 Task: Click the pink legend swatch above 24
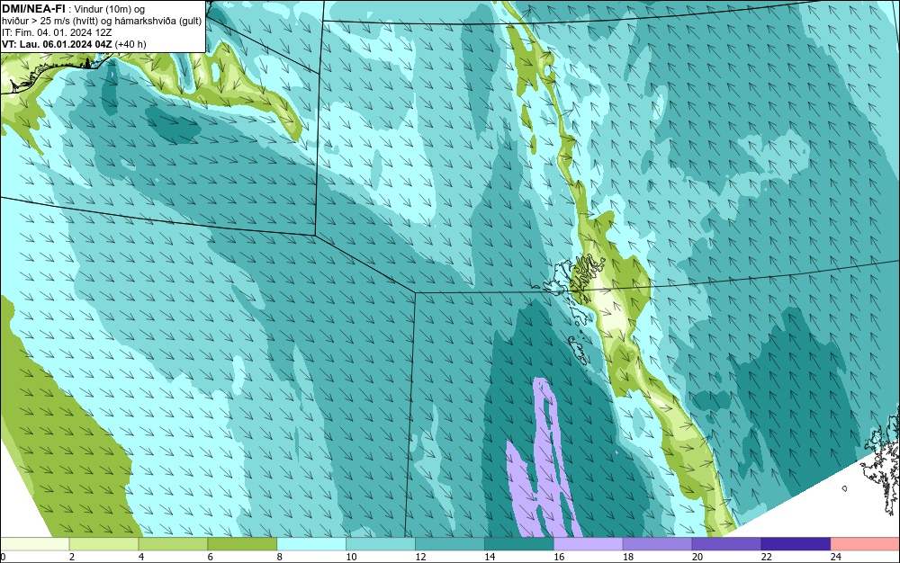865,544
